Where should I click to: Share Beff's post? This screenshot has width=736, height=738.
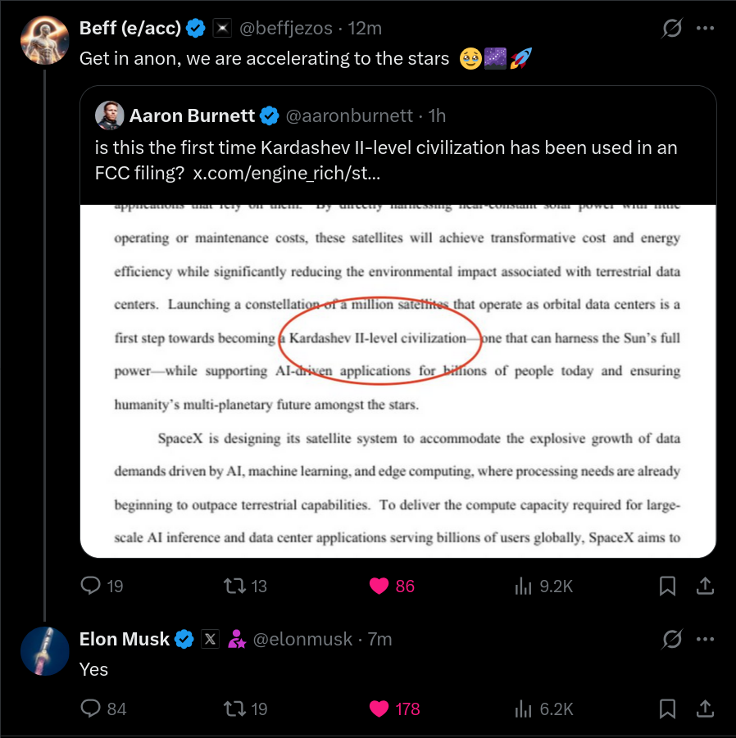click(704, 586)
